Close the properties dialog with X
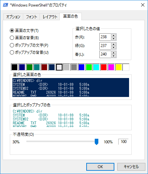148x174 pixels. tap(143, 5)
